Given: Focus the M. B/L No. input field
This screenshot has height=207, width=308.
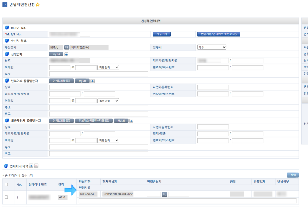Looking at the screenshot, I should [70, 34].
